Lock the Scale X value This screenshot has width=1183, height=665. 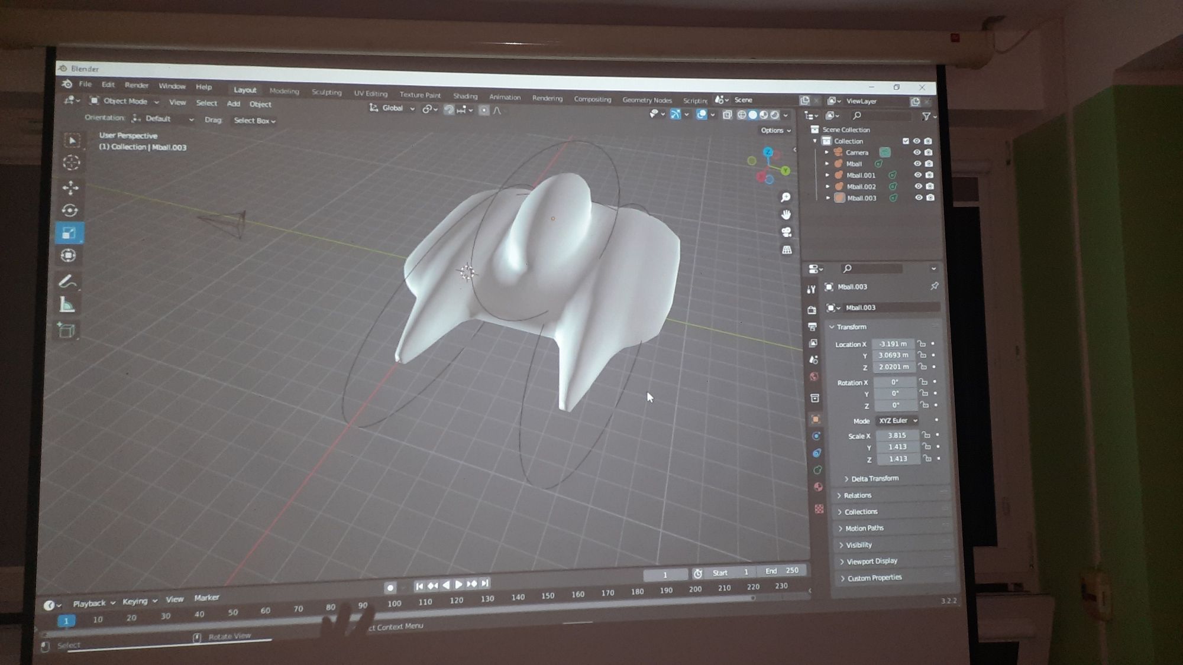(x=926, y=435)
